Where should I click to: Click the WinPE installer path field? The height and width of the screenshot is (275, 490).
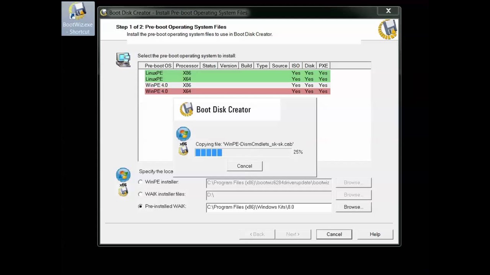point(269,183)
